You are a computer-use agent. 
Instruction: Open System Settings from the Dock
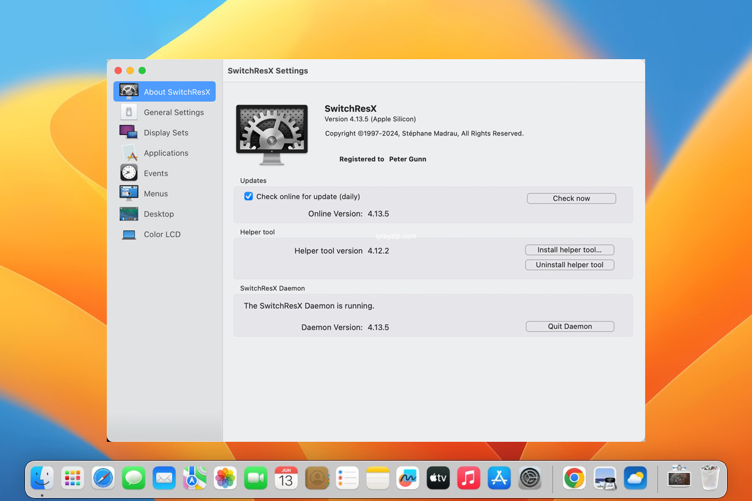coord(530,478)
